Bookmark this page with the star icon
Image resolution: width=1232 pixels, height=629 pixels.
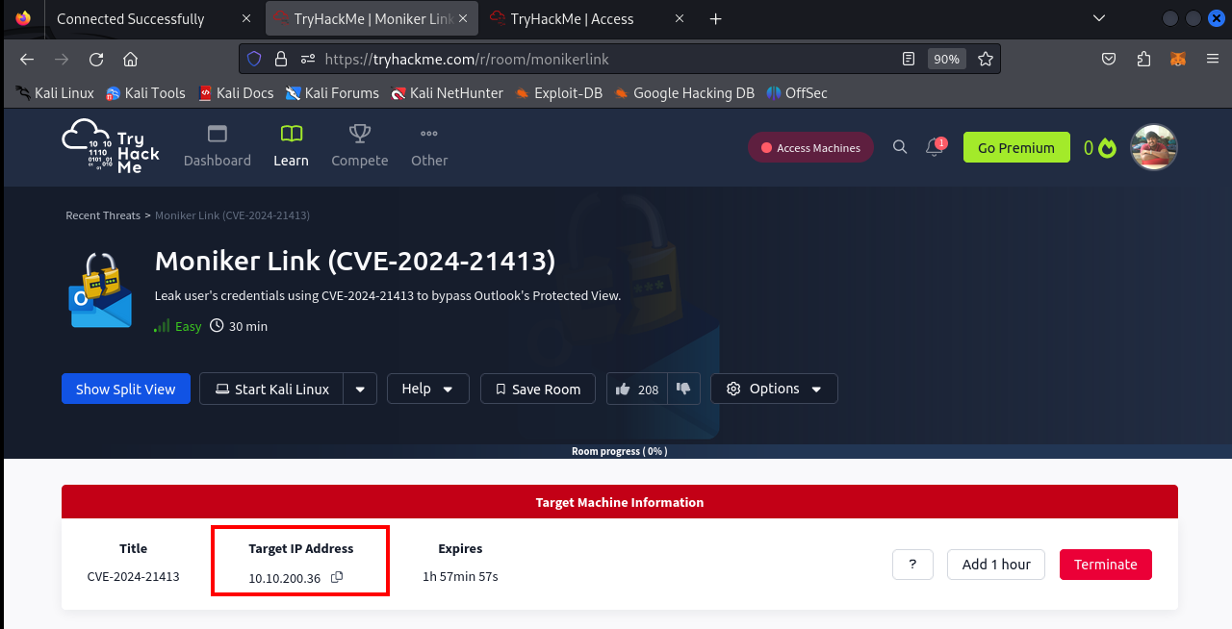click(986, 59)
